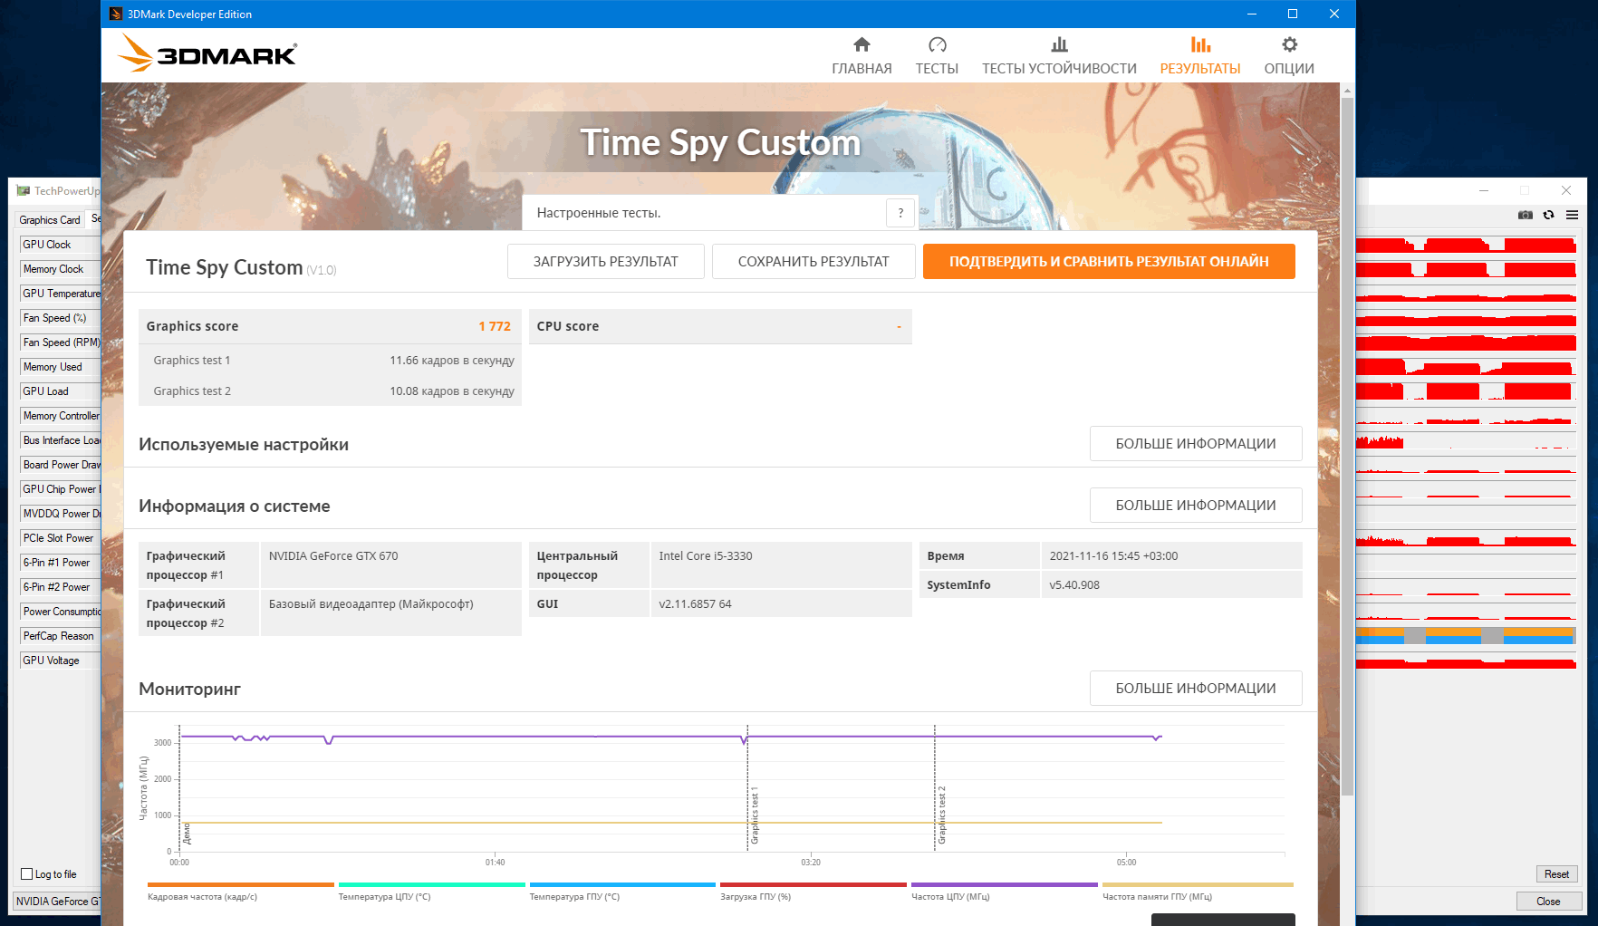1598x926 pixels.
Task: Click СОХРАНИТЬ РЕЗУЛЬТАТ button
Action: [x=813, y=261]
